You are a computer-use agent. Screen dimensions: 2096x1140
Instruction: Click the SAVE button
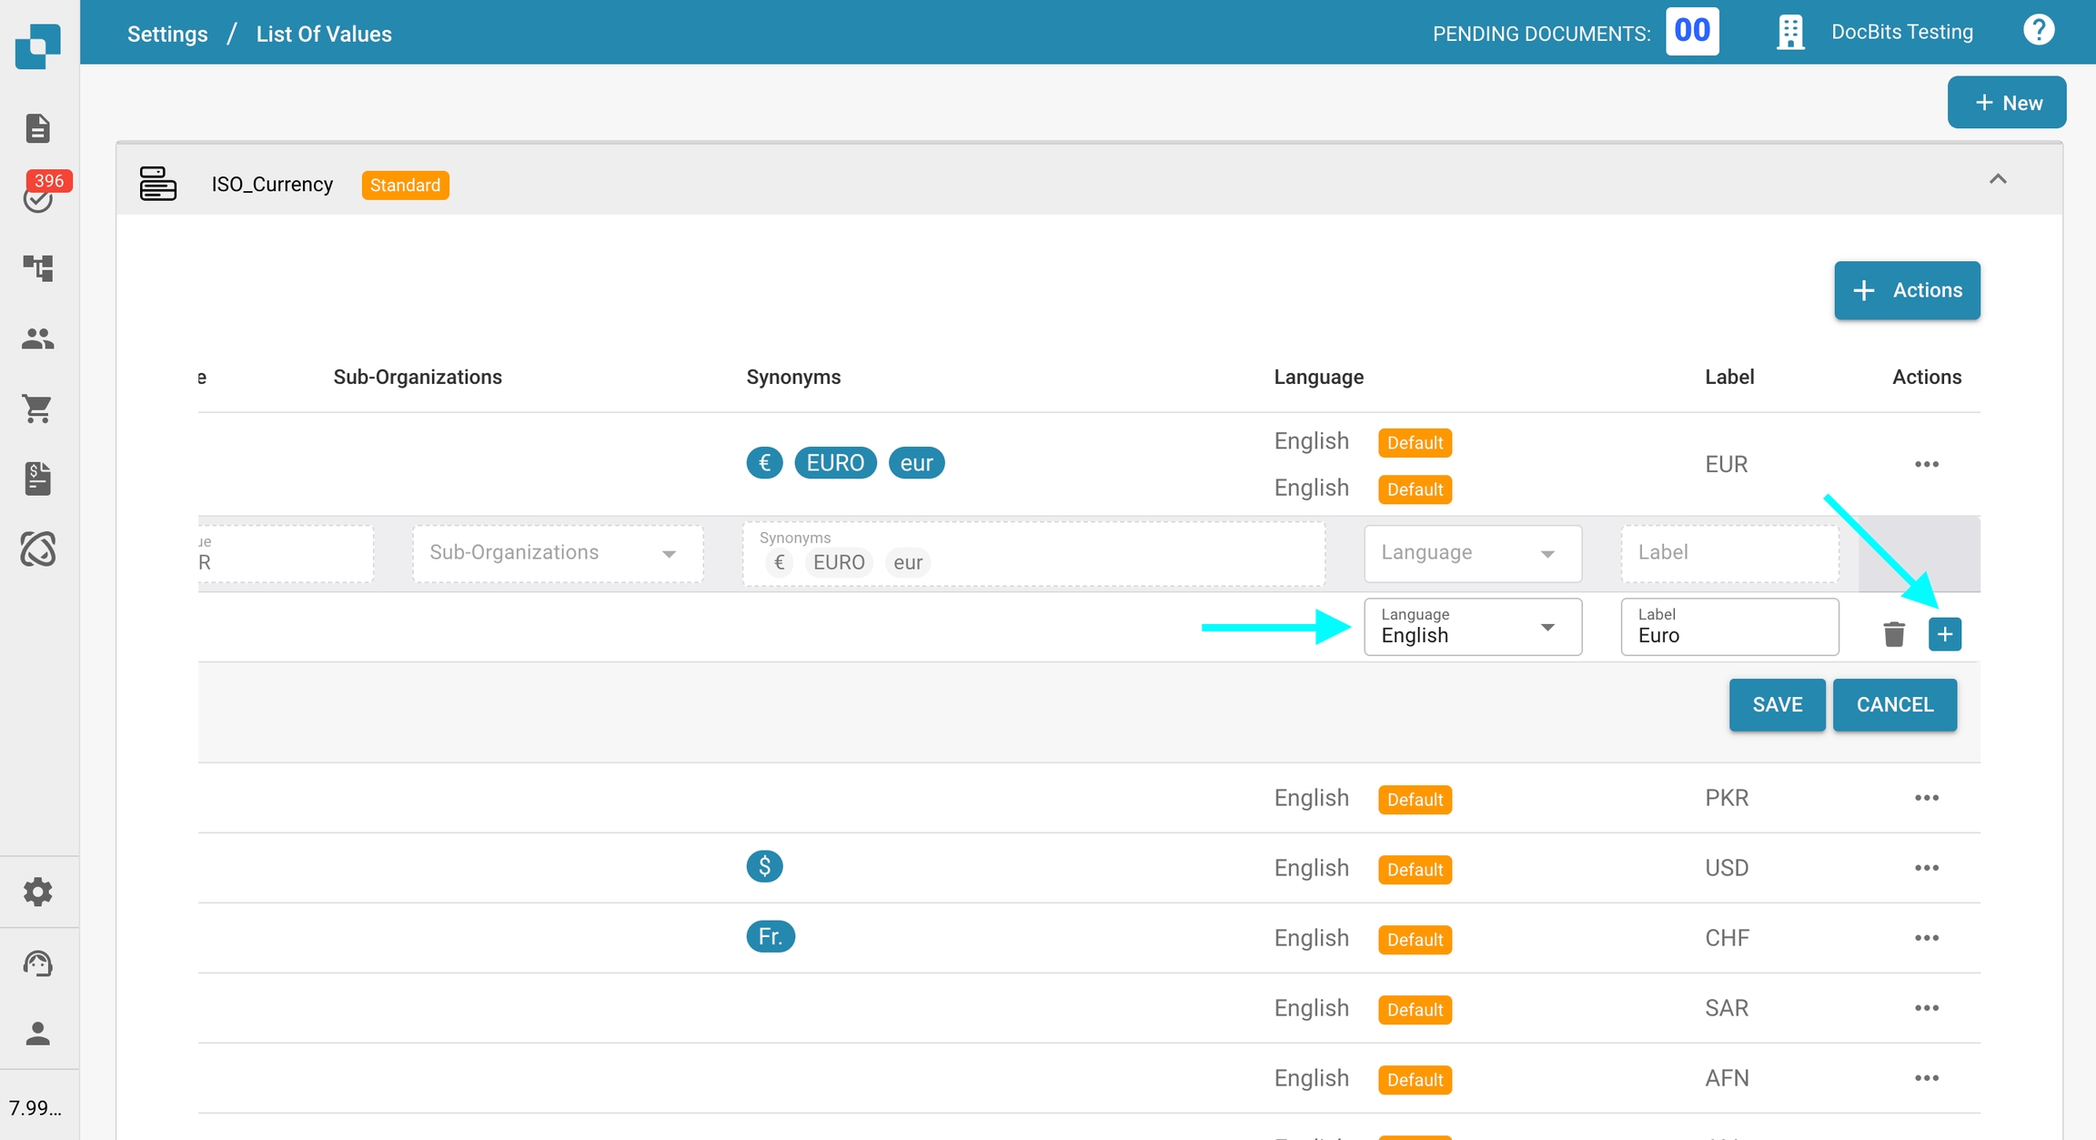(x=1777, y=705)
